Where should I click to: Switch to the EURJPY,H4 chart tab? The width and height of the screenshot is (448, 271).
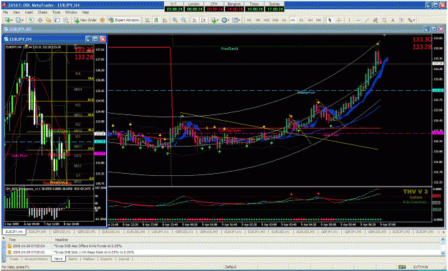point(14,232)
